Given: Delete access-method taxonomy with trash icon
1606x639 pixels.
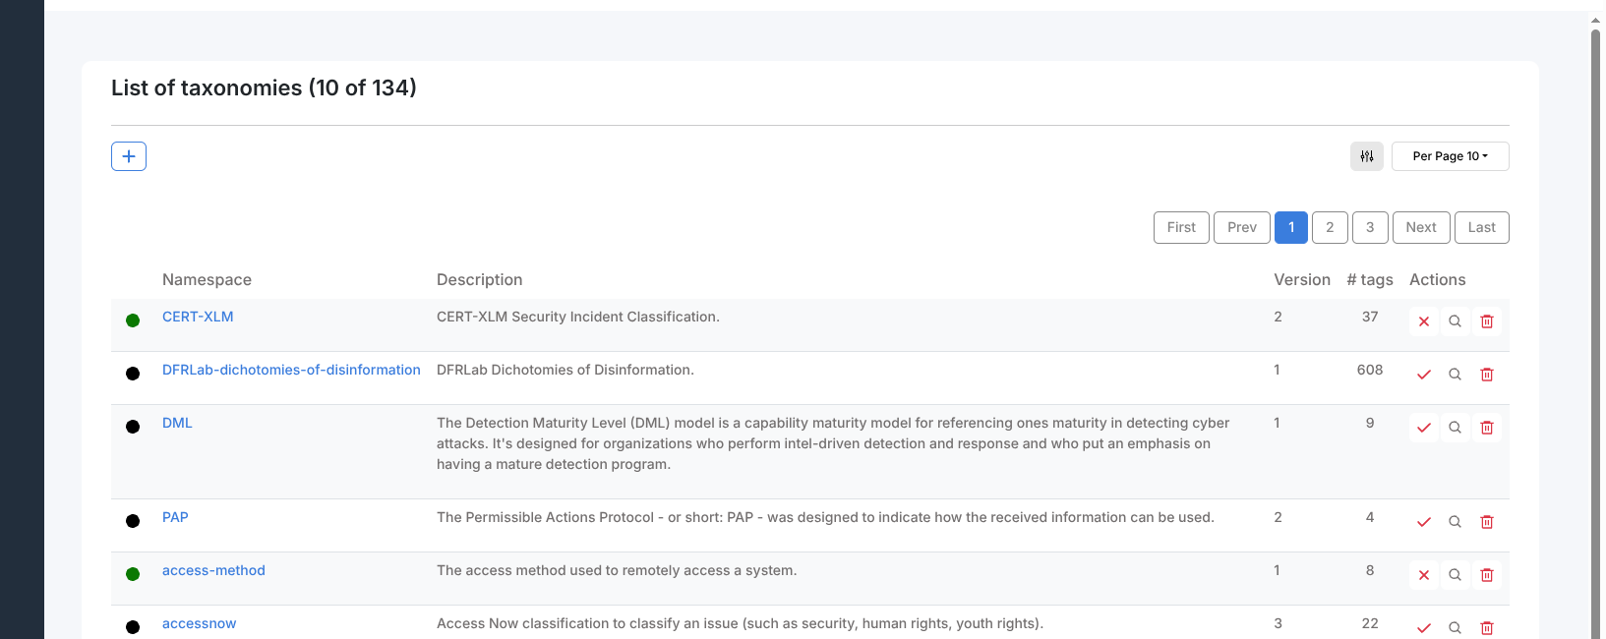Looking at the screenshot, I should click(x=1487, y=575).
